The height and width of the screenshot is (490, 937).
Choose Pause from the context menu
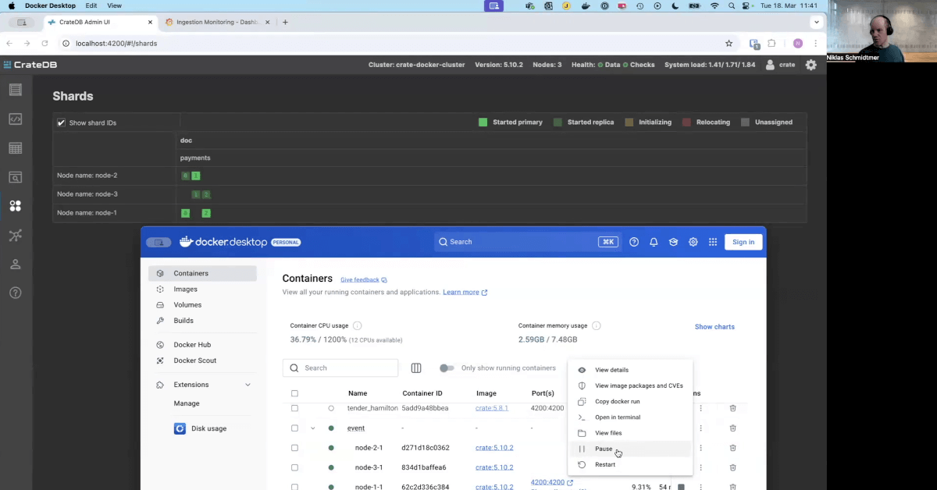[604, 449]
